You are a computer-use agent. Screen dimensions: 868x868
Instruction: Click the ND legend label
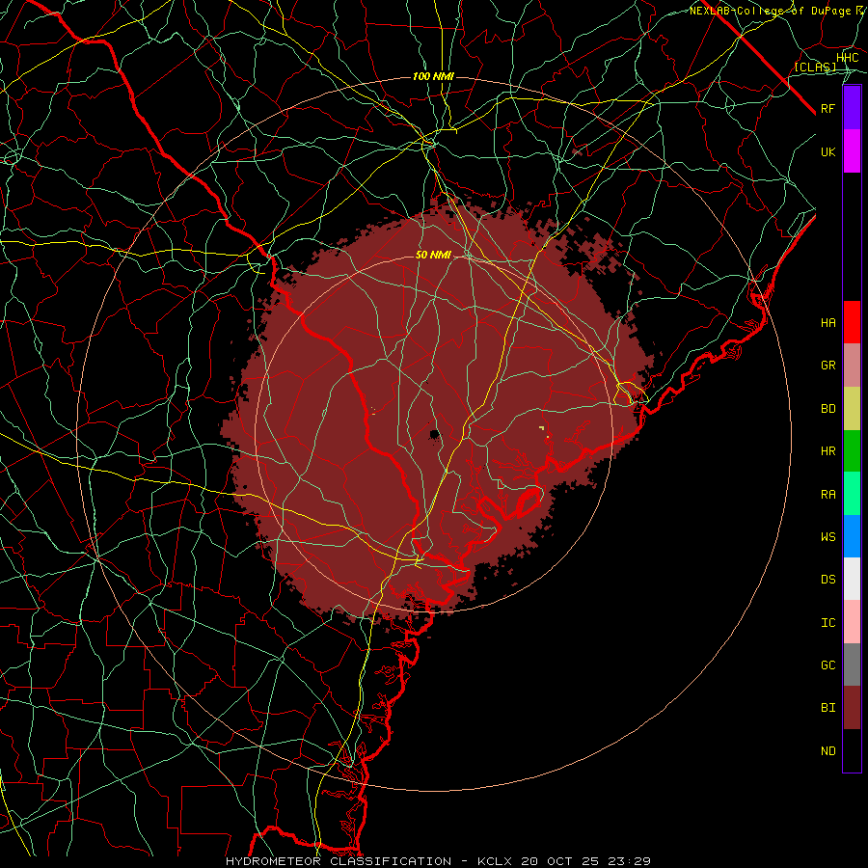coord(828,751)
